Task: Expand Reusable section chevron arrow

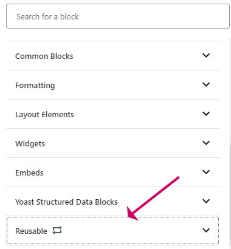Action: click(x=206, y=230)
